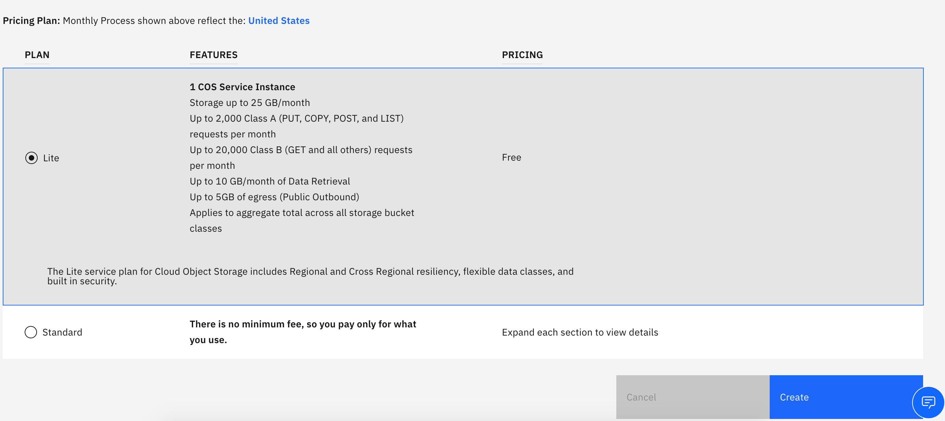Click the Lite plan label

(51, 158)
